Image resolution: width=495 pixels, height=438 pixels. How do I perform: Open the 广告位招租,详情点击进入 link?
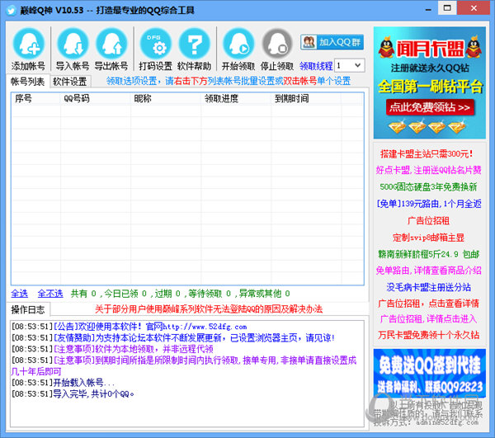428,319
